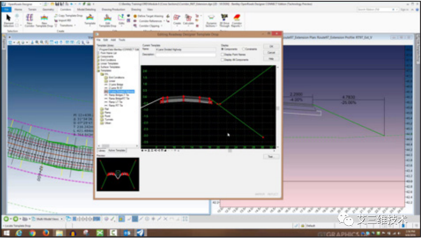Select the Constraints display radio button
421x238 pixels.
243,49
